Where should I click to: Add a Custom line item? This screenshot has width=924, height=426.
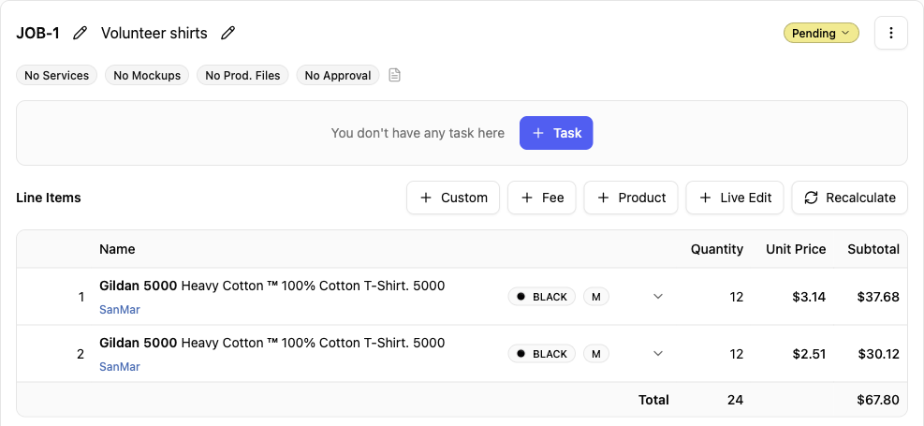(x=453, y=198)
